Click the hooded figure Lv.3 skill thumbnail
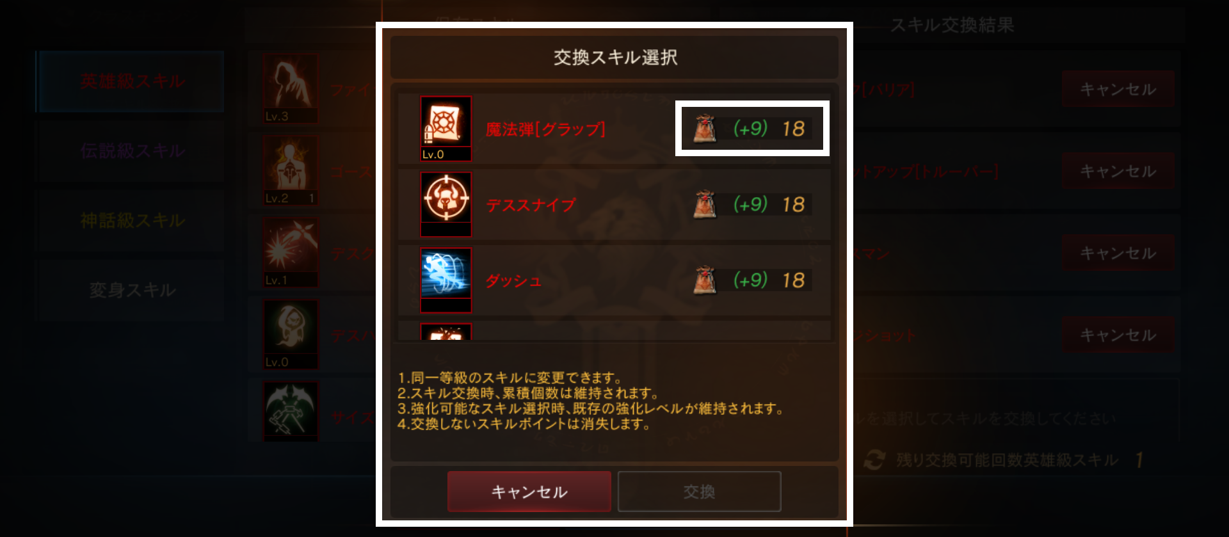This screenshot has height=537, width=1229. coord(291,88)
